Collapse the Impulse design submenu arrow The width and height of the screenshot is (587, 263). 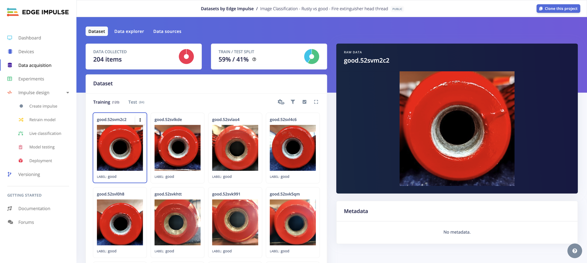(68, 93)
